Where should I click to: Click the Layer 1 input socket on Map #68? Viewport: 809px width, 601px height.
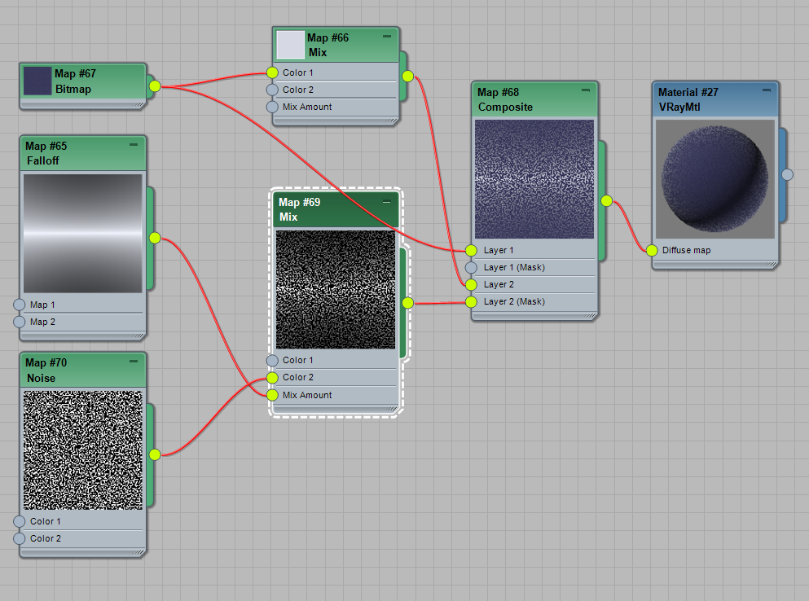click(472, 250)
